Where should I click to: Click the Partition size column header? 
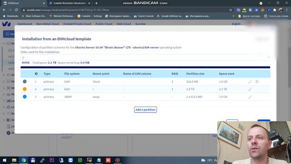coord(195,74)
